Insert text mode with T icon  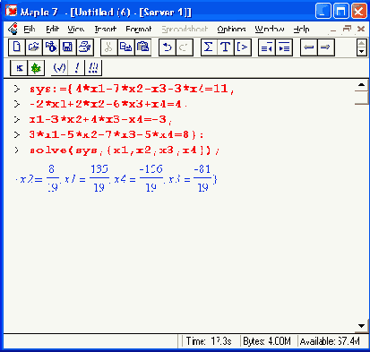(x=226, y=47)
